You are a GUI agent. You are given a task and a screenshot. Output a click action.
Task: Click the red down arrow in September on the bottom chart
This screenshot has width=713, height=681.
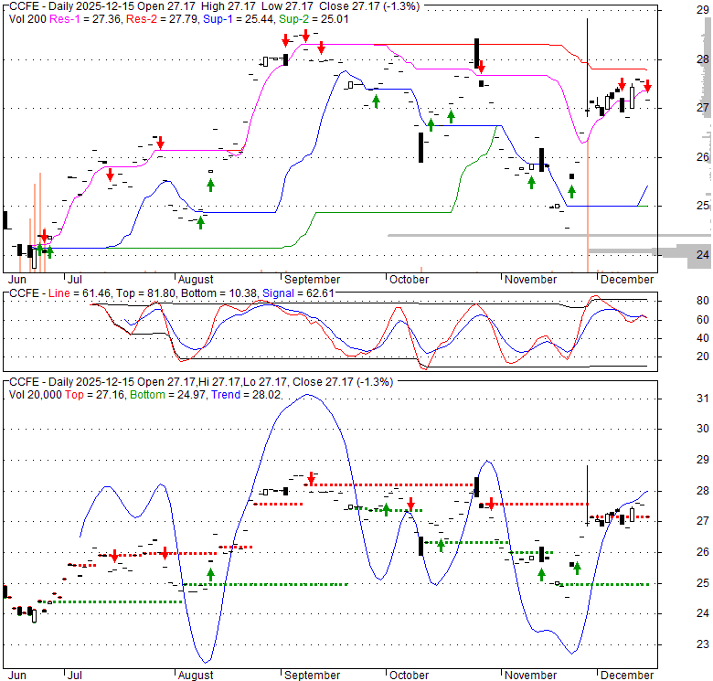click(312, 478)
